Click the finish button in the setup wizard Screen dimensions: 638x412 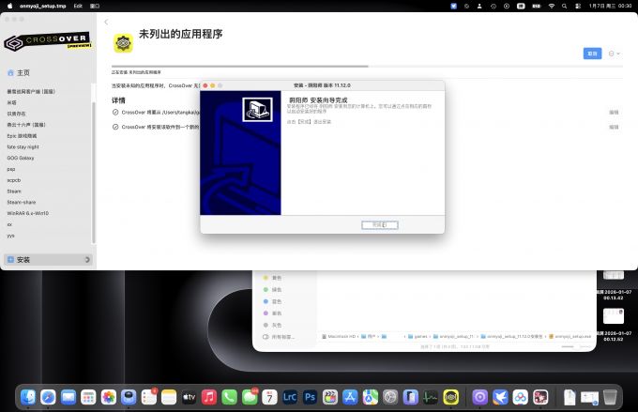tap(380, 224)
